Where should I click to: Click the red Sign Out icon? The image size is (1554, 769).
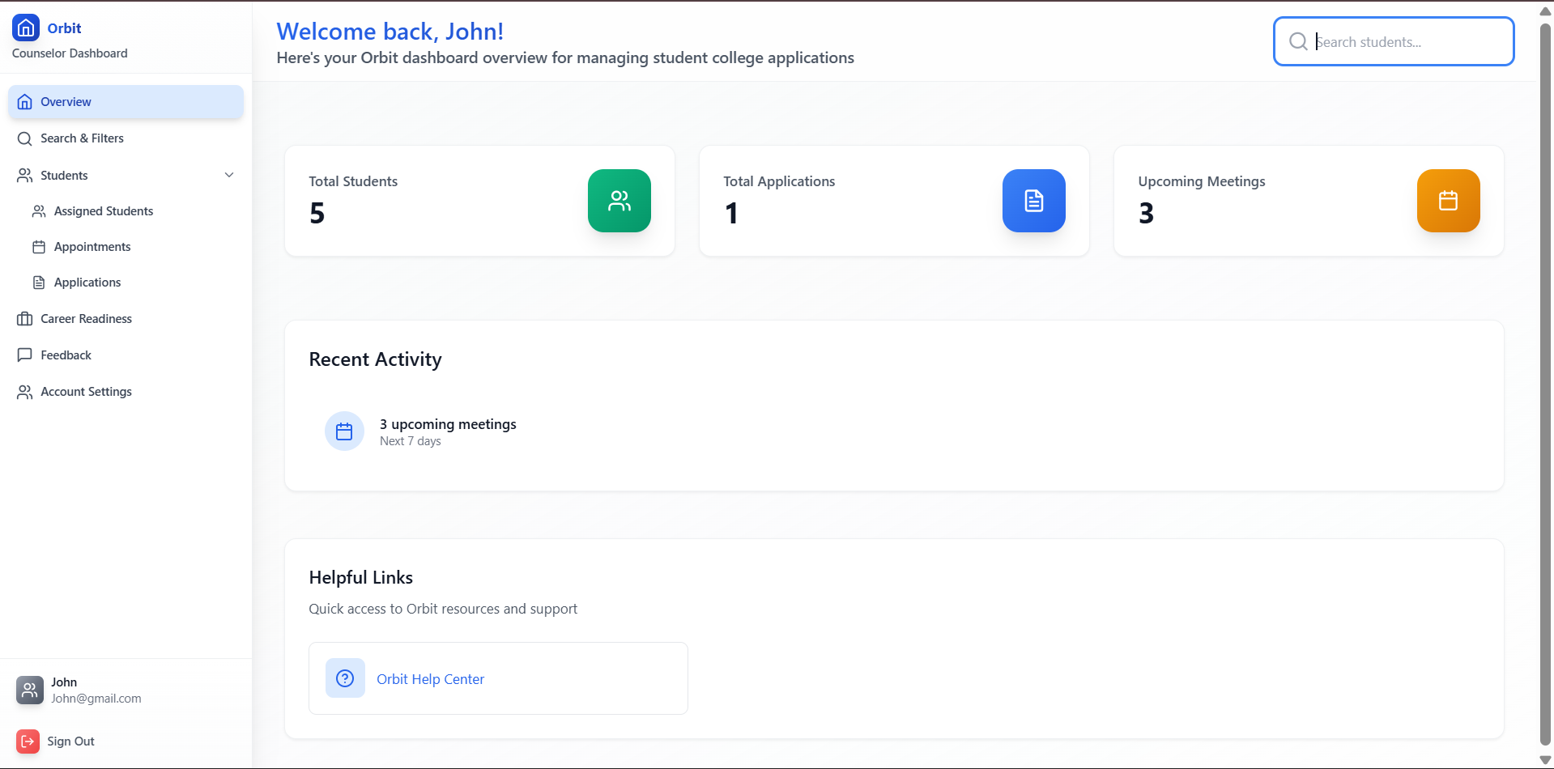(28, 741)
